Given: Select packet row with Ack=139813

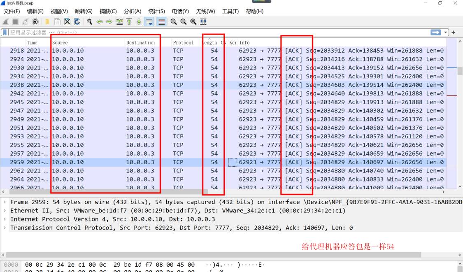Looking at the screenshot, I should pos(223,93).
